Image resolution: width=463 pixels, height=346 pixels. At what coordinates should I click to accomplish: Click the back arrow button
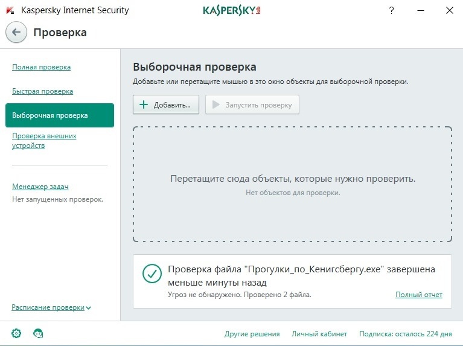pos(16,32)
